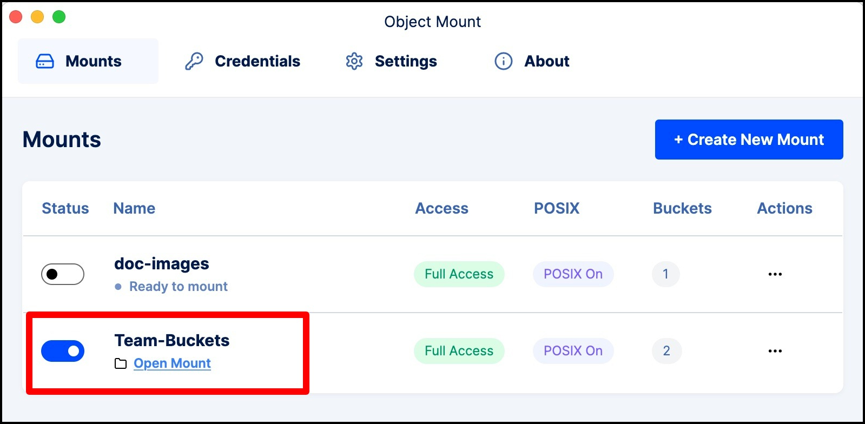Click the Mounts drive icon
The height and width of the screenshot is (424, 865).
pyautogui.click(x=45, y=62)
